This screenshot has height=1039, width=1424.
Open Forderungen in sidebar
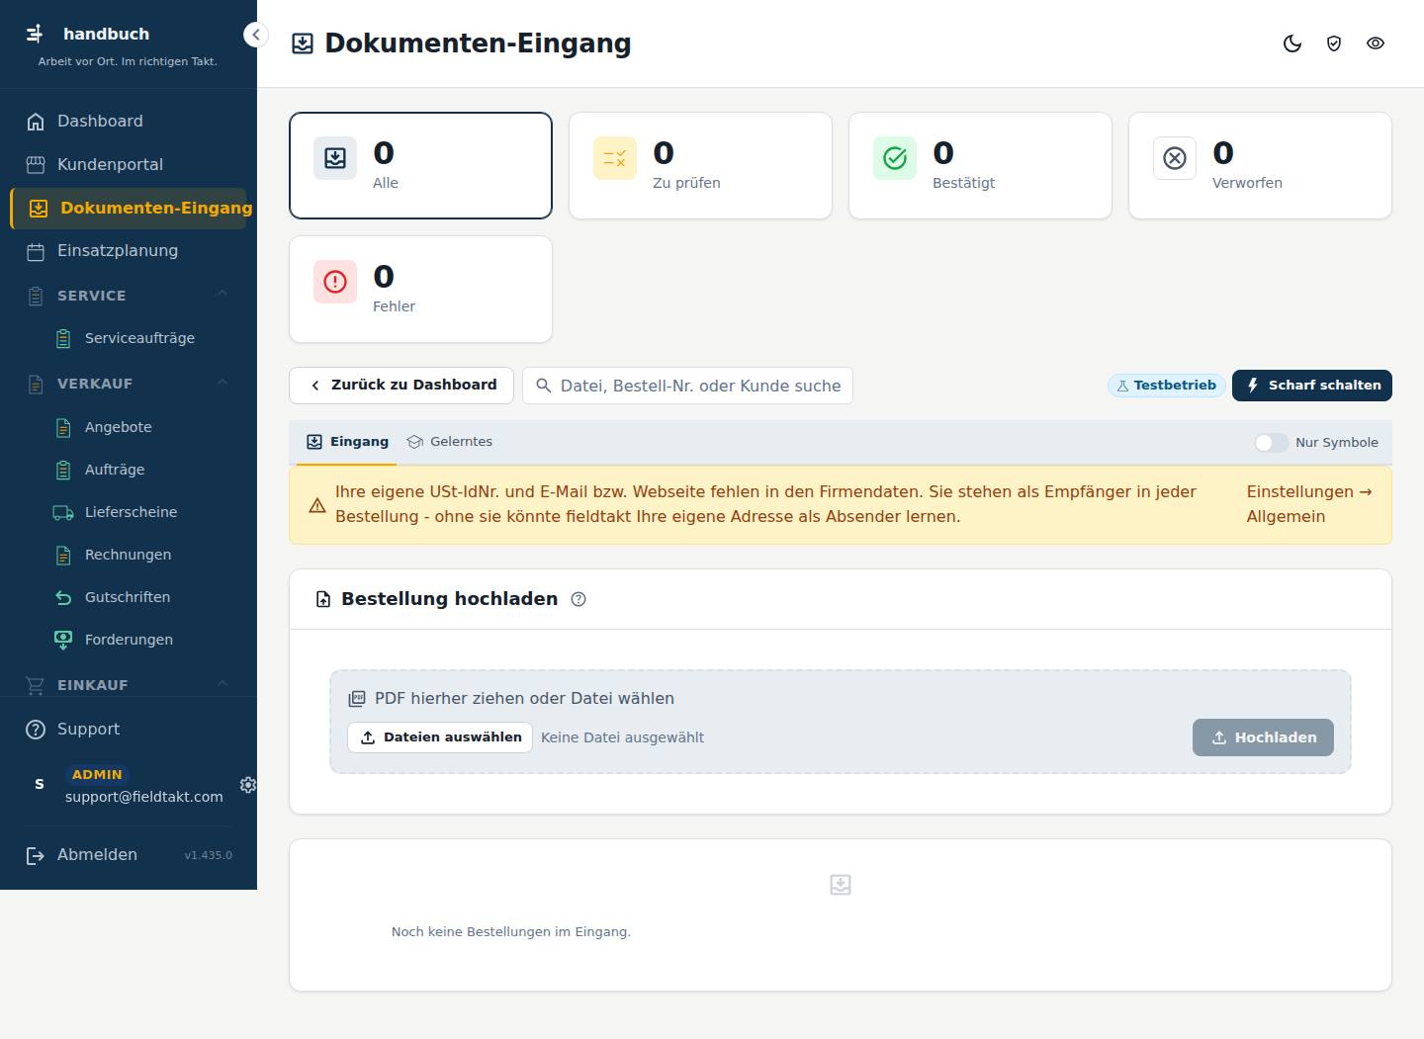click(x=129, y=640)
